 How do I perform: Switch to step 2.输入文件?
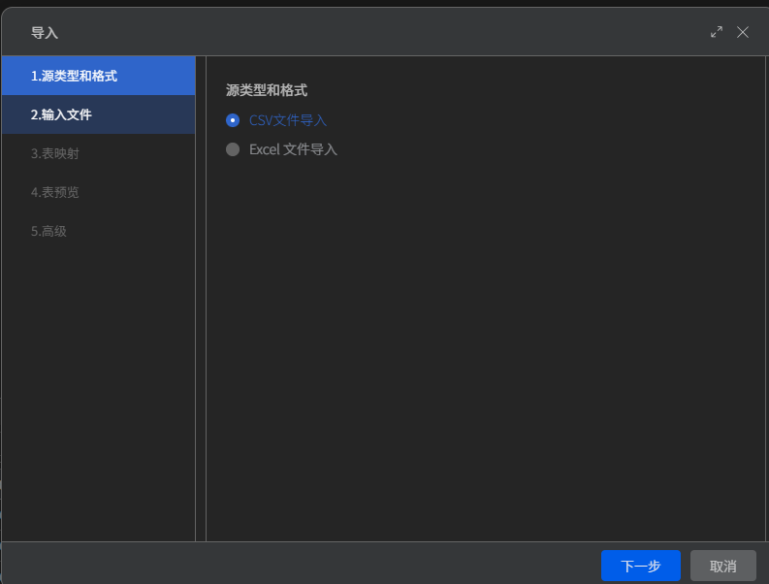point(99,114)
